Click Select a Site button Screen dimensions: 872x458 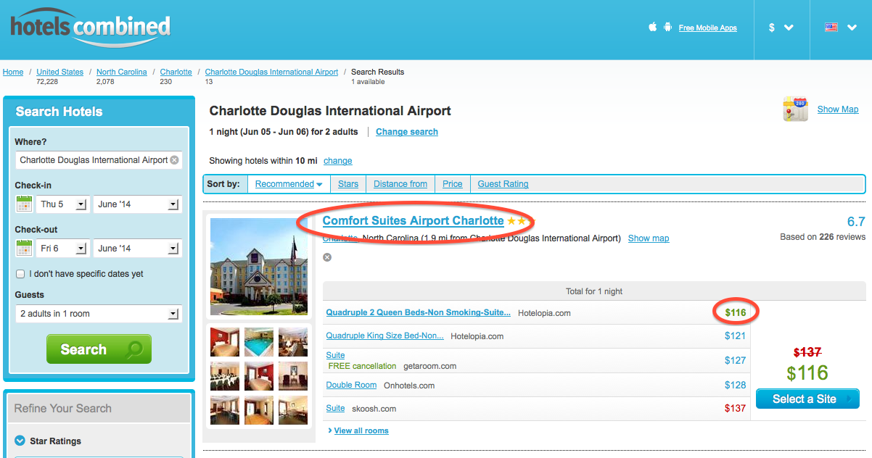807,399
